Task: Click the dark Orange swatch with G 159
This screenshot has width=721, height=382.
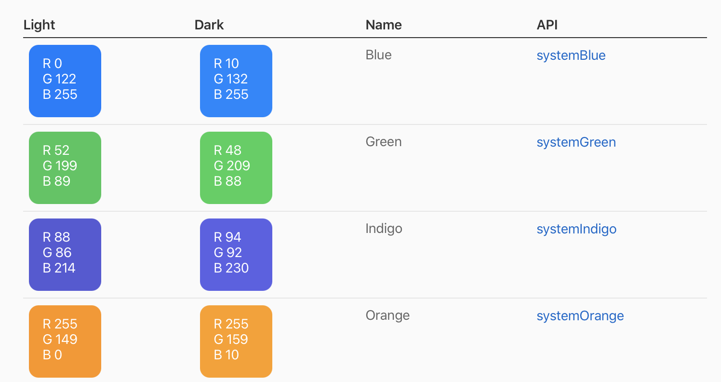Action: pos(236,341)
